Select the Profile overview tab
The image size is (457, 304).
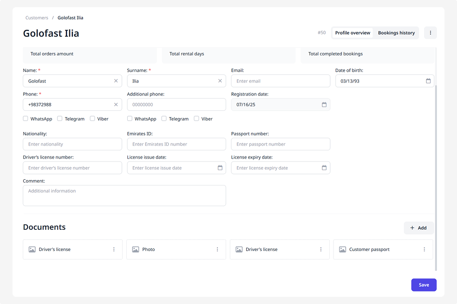click(x=353, y=33)
